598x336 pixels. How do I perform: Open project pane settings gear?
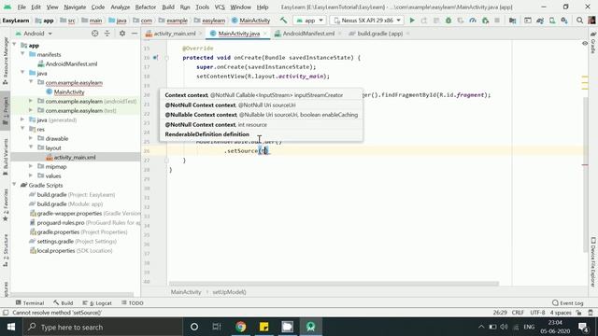122,34
